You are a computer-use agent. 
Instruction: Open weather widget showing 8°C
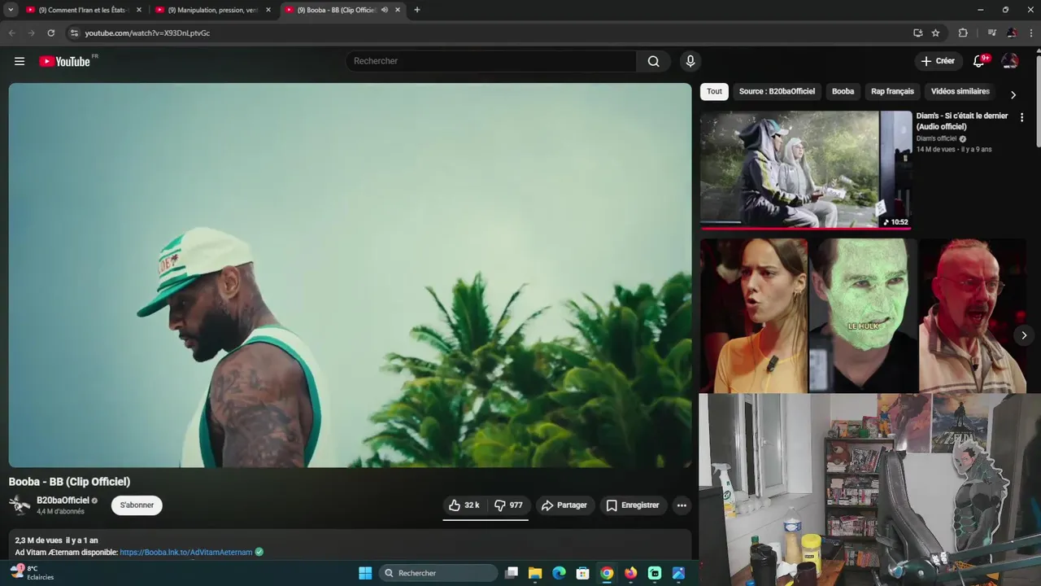33,573
